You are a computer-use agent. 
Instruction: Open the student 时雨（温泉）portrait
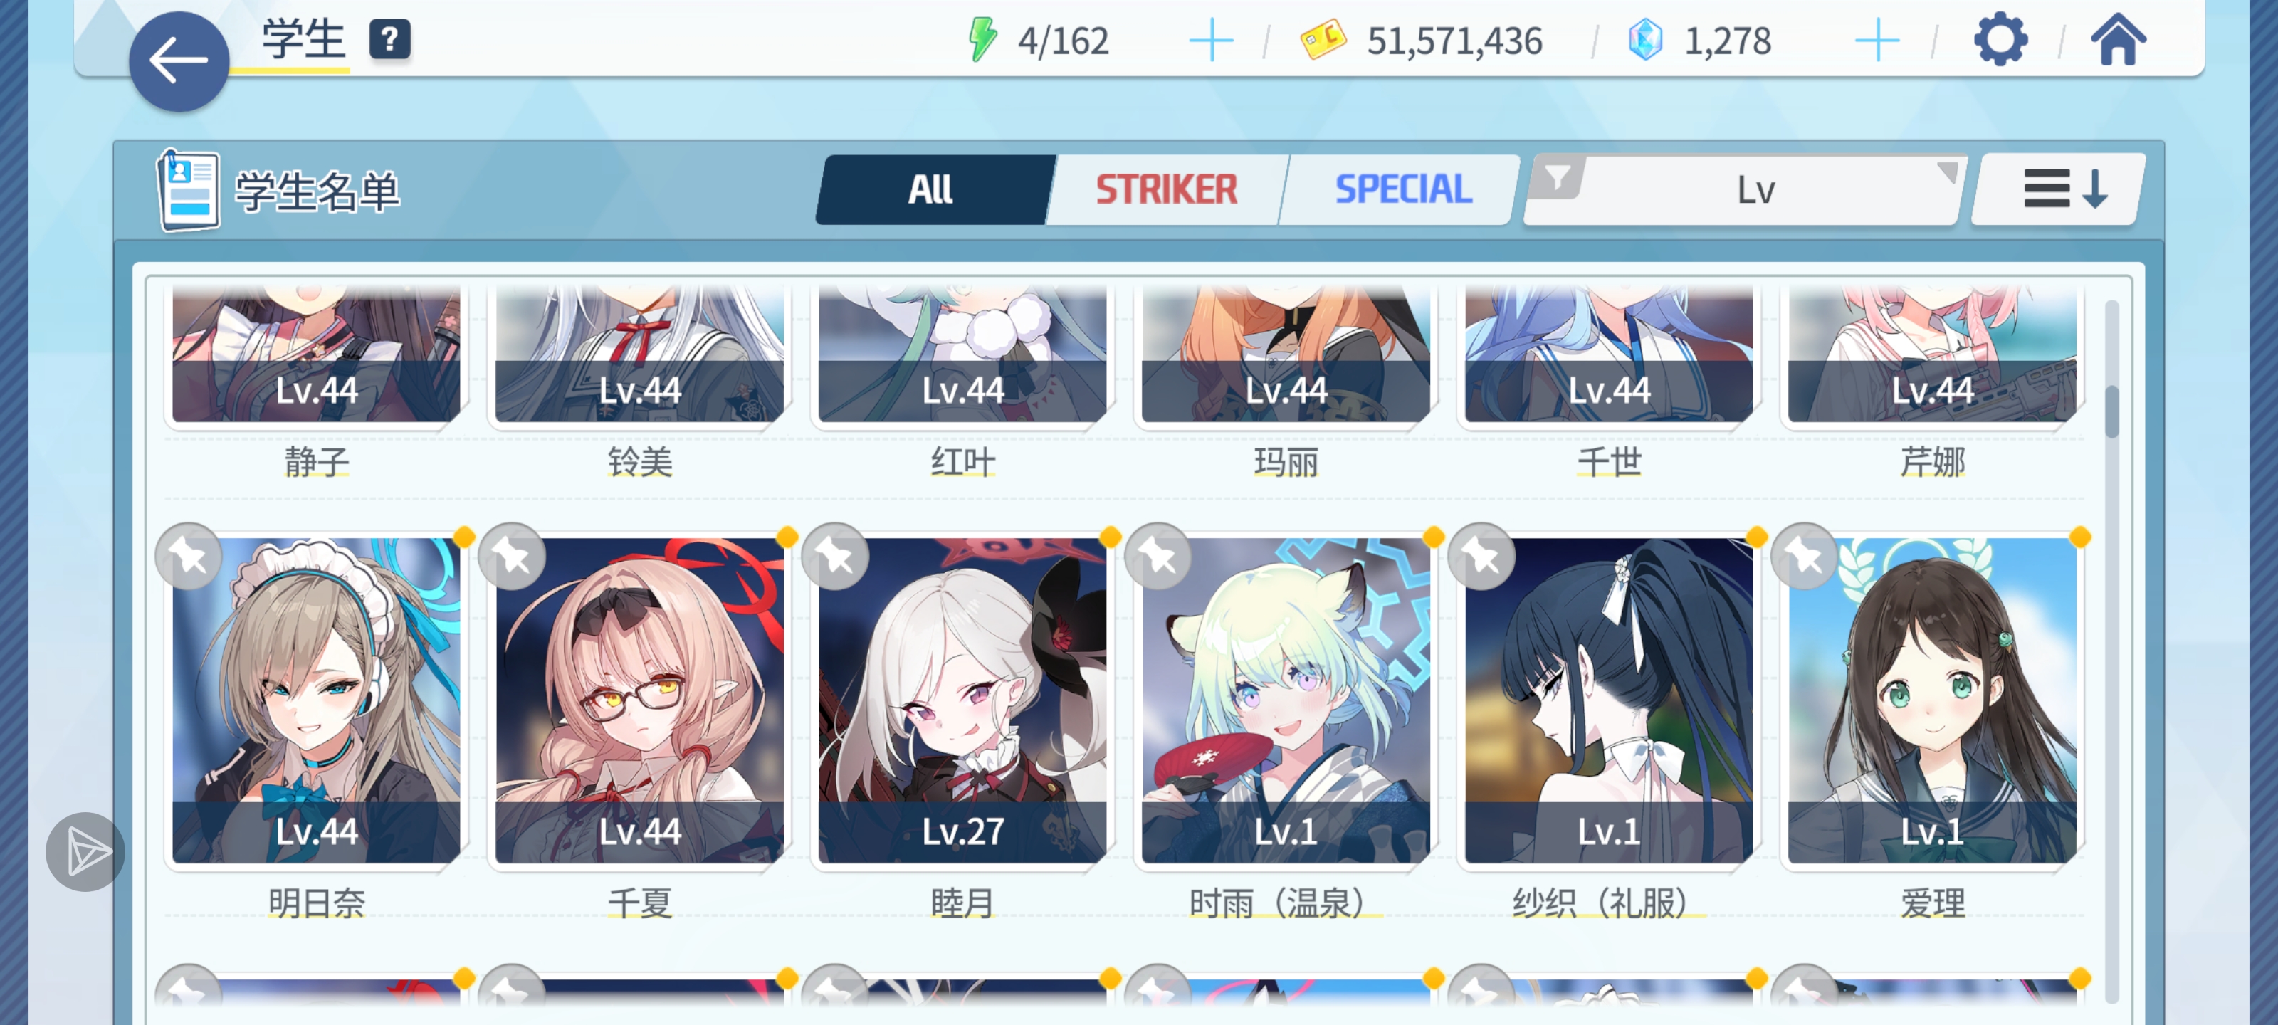tap(1286, 700)
